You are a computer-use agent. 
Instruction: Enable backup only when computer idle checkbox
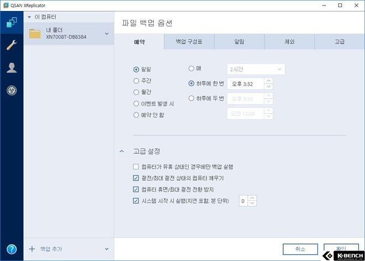point(135,167)
